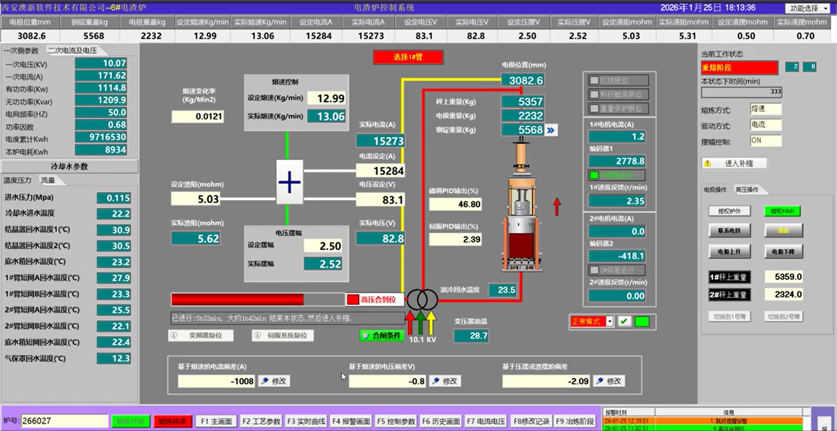Open F3 实时曲线 screen
837x431 pixels.
(306, 421)
